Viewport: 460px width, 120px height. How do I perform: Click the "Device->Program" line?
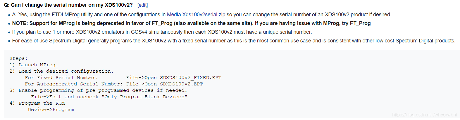pos(51,110)
